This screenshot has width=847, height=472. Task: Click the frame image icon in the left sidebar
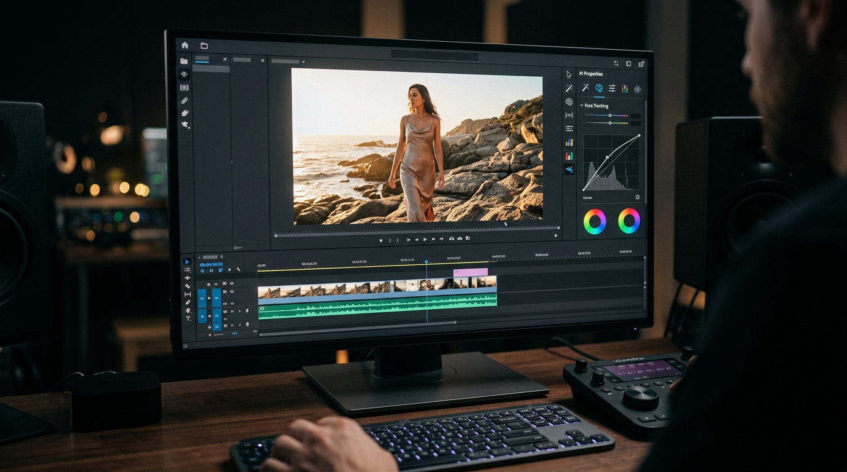click(184, 88)
